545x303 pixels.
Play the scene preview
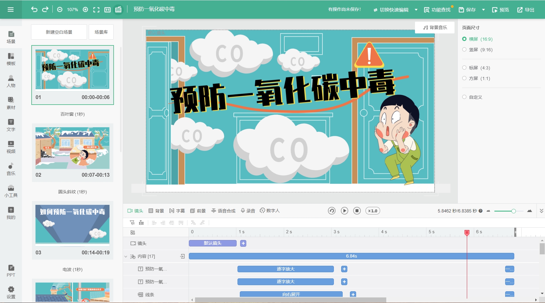tap(344, 211)
